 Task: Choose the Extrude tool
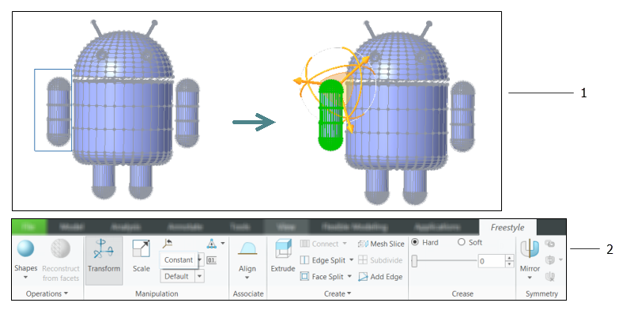[x=282, y=256]
